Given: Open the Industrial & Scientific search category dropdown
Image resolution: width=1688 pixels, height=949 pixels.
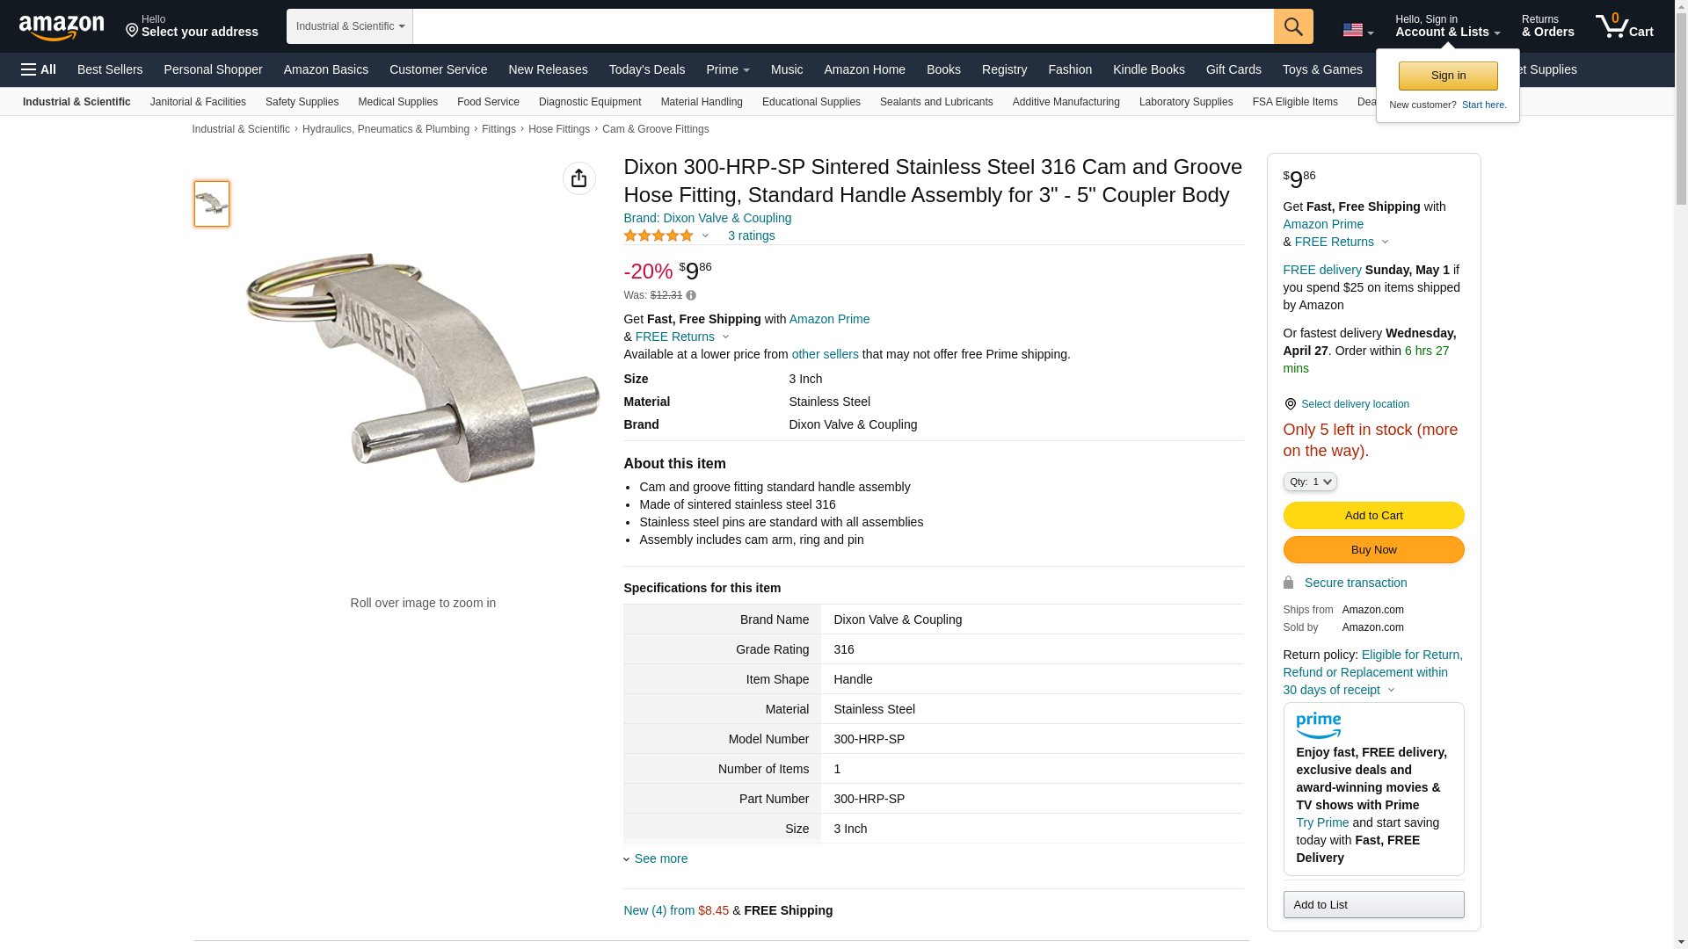Looking at the screenshot, I should point(350,26).
